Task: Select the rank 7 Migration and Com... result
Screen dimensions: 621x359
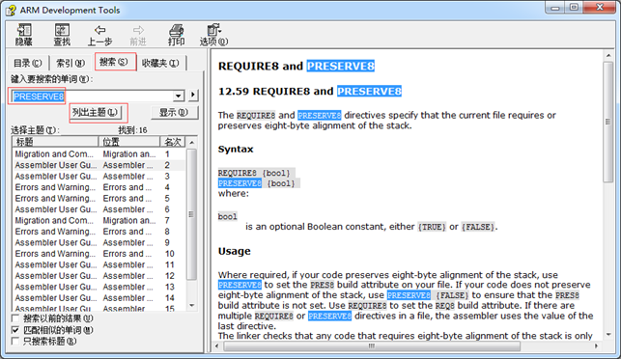Action: pyautogui.click(x=99, y=220)
